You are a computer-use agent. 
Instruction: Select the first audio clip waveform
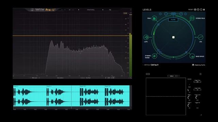click(x=30, y=96)
